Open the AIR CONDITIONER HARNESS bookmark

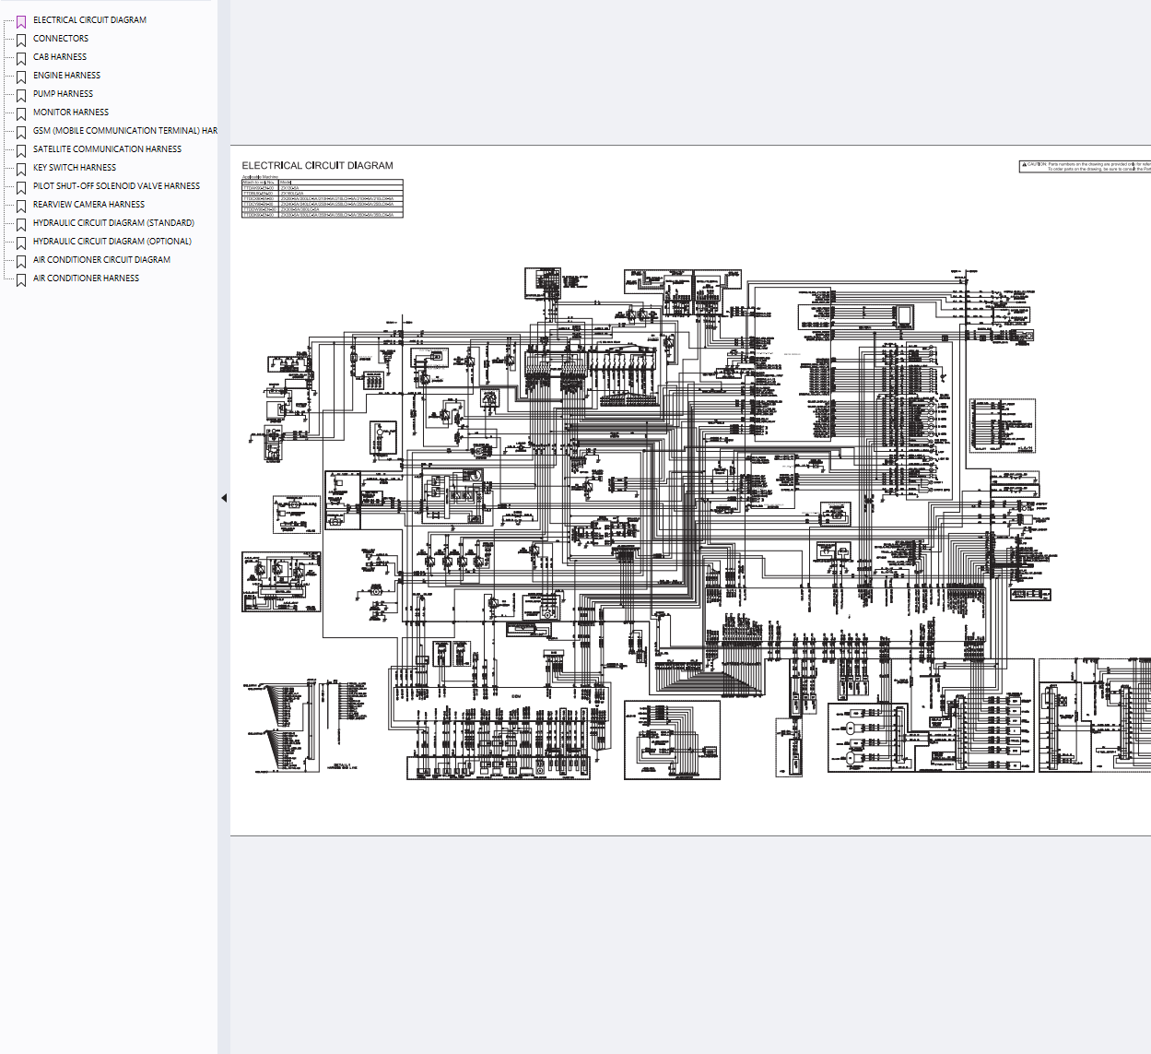86,278
